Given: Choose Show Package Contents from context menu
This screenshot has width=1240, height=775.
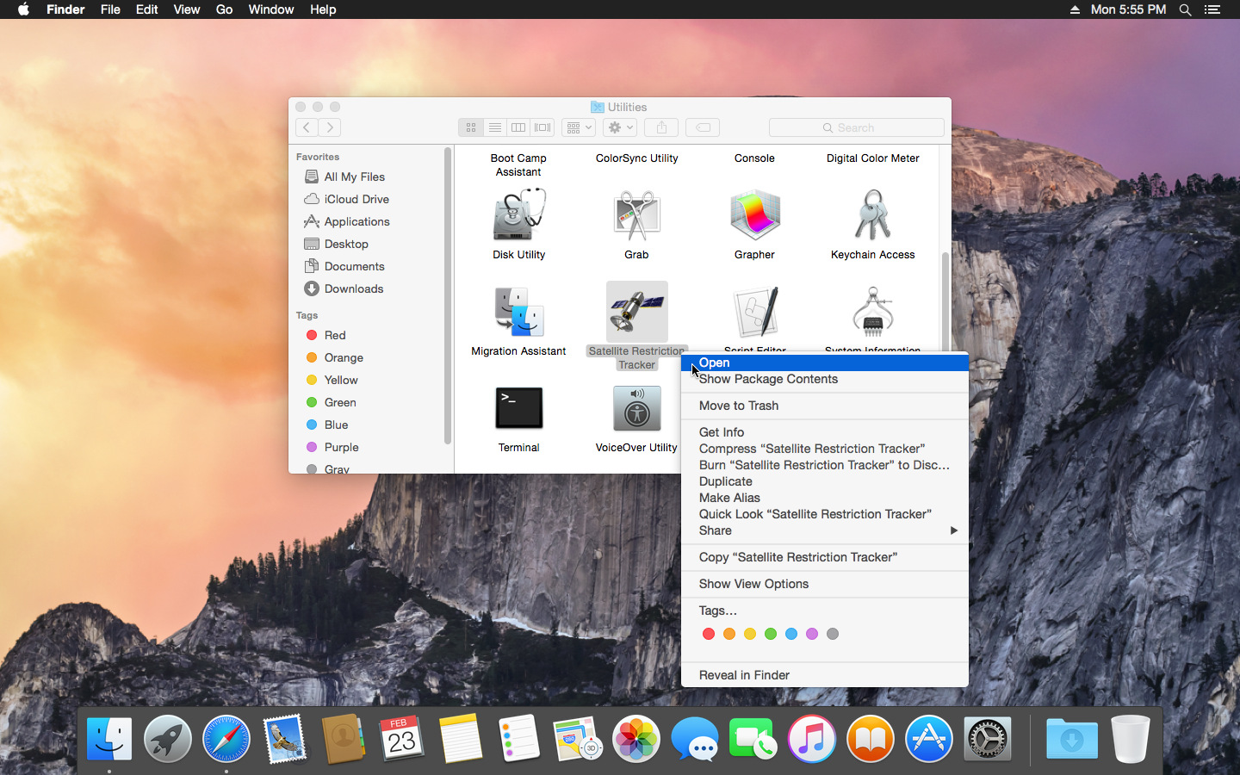Looking at the screenshot, I should point(768,379).
